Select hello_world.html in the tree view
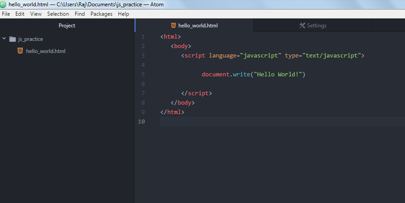This screenshot has height=203, width=405. [46, 51]
